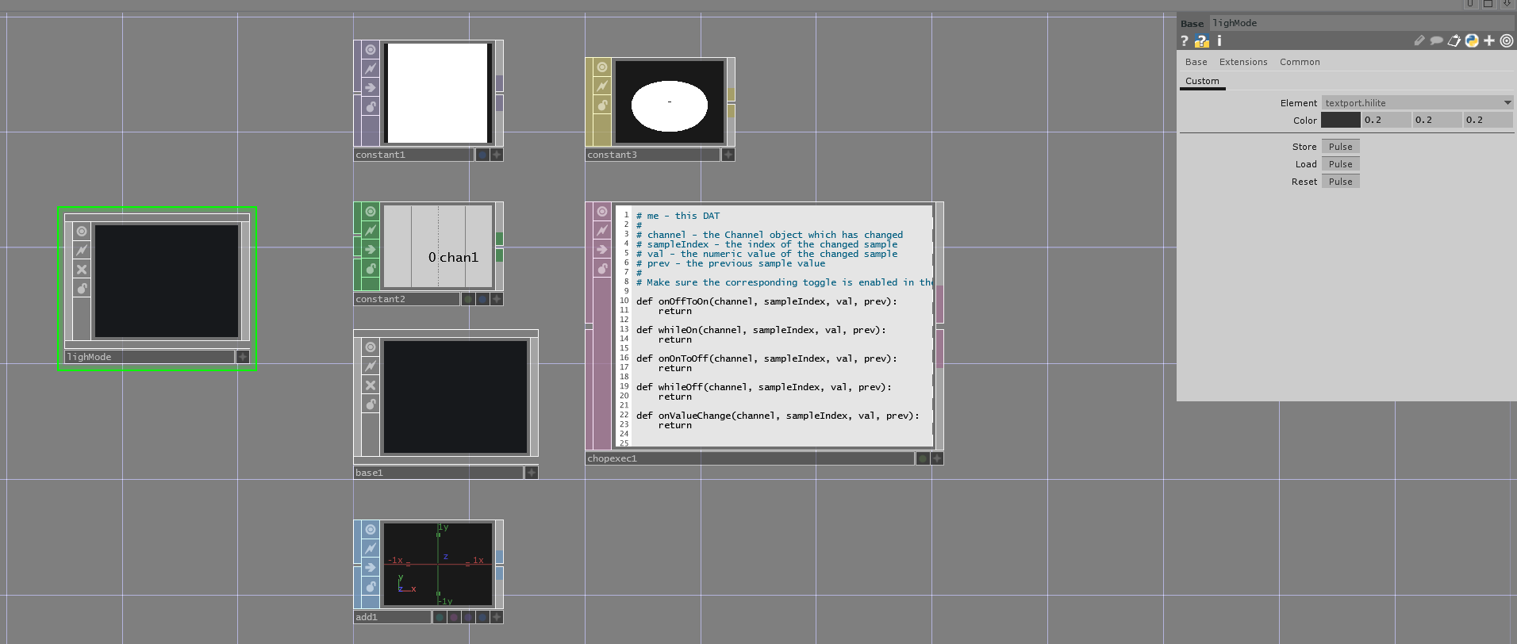Switch to the Common parameter tab
This screenshot has height=644, width=1517.
pyautogui.click(x=1300, y=62)
